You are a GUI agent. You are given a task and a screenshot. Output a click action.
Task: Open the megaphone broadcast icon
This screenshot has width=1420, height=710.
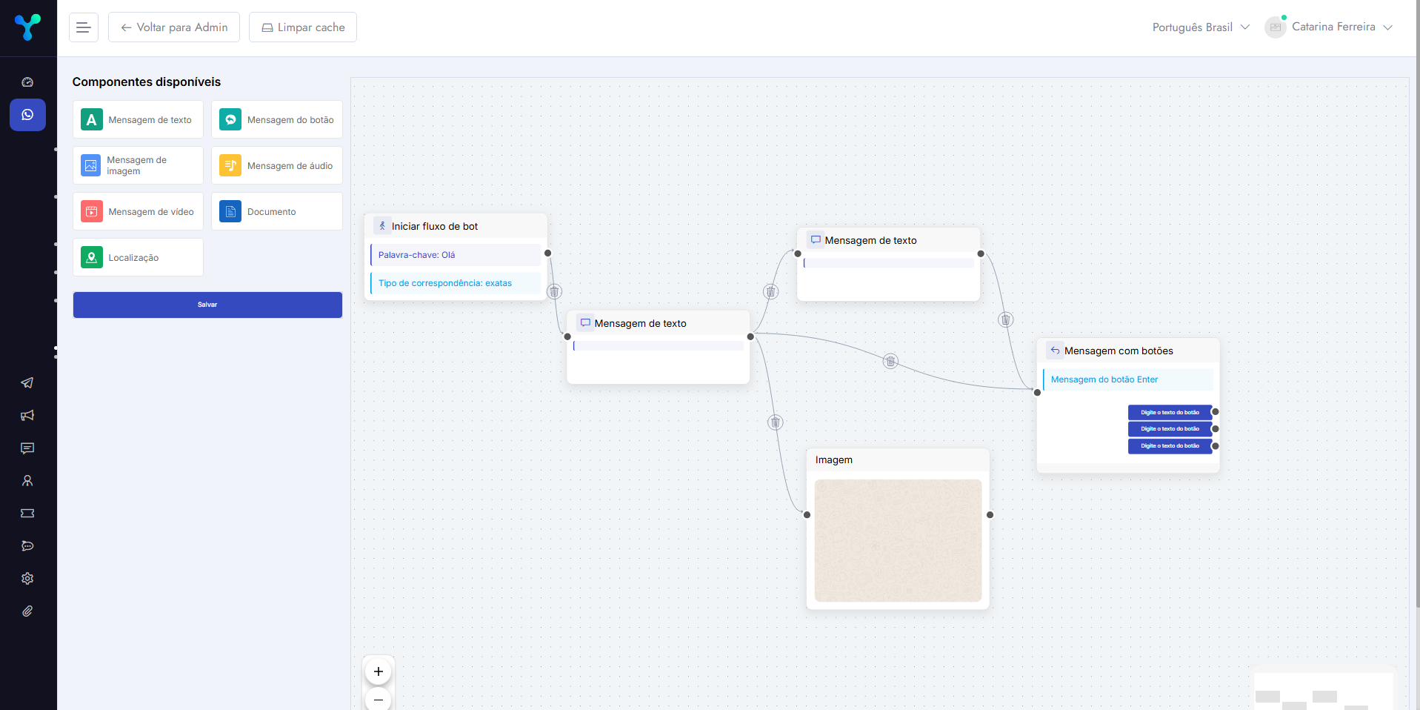pos(27,416)
